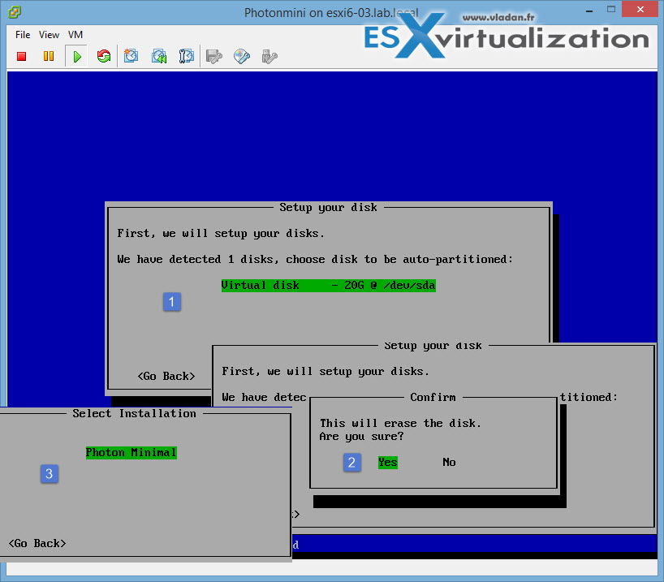Click the Revert to snapshot icon
664x582 pixels.
pos(159,56)
